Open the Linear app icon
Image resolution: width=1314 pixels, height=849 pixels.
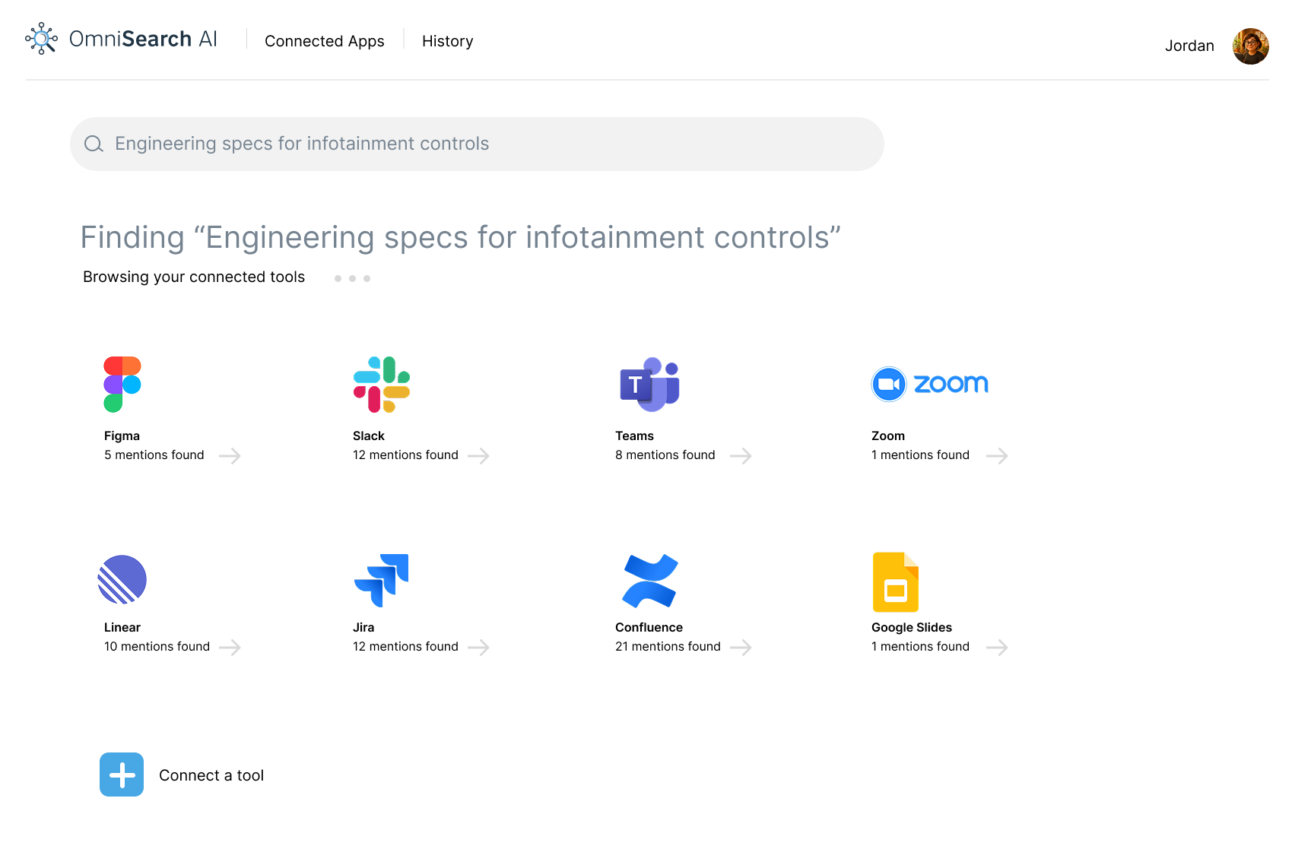click(x=122, y=579)
